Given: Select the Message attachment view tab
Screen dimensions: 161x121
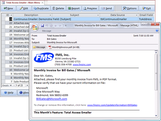Looking at the screenshot, I should click(39, 47).
